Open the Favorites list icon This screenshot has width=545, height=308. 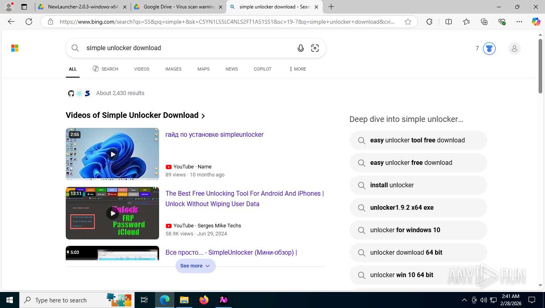pos(466,22)
